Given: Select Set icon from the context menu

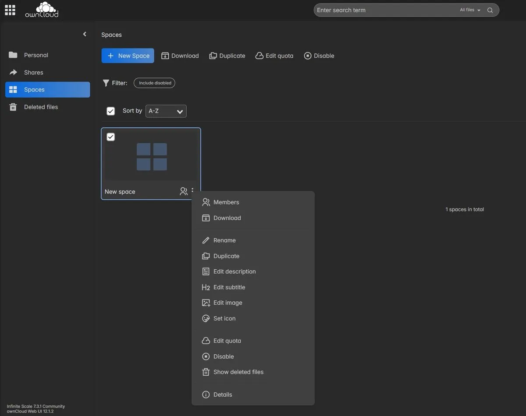Looking at the screenshot, I should tap(224, 318).
